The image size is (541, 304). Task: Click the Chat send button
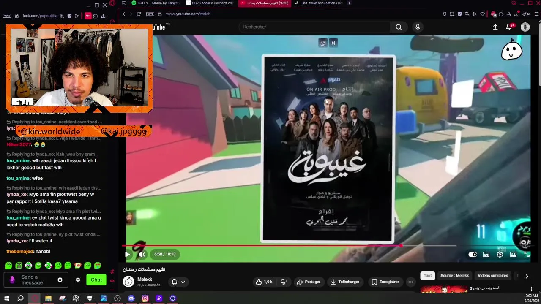[x=96, y=280]
